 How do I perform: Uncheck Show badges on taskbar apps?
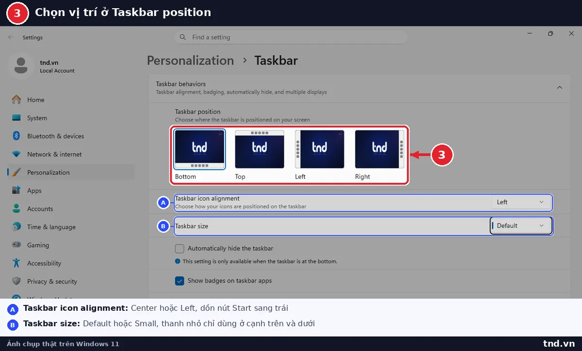[x=179, y=281]
